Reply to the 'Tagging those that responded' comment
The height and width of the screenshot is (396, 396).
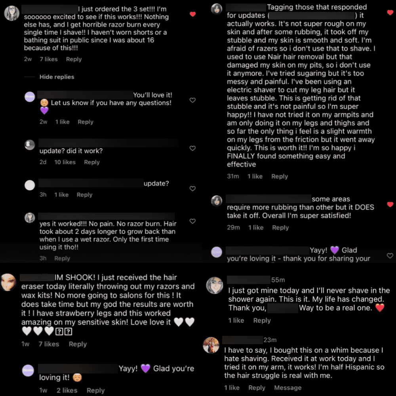279,176
